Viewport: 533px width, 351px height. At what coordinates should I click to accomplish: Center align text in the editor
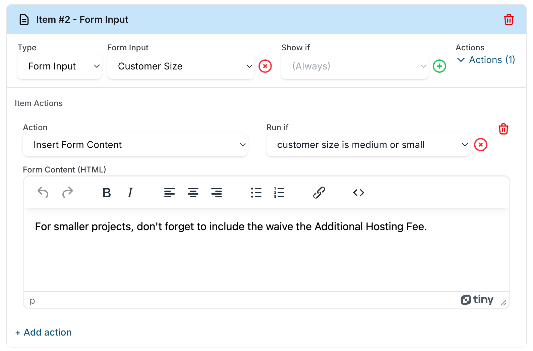(x=193, y=193)
